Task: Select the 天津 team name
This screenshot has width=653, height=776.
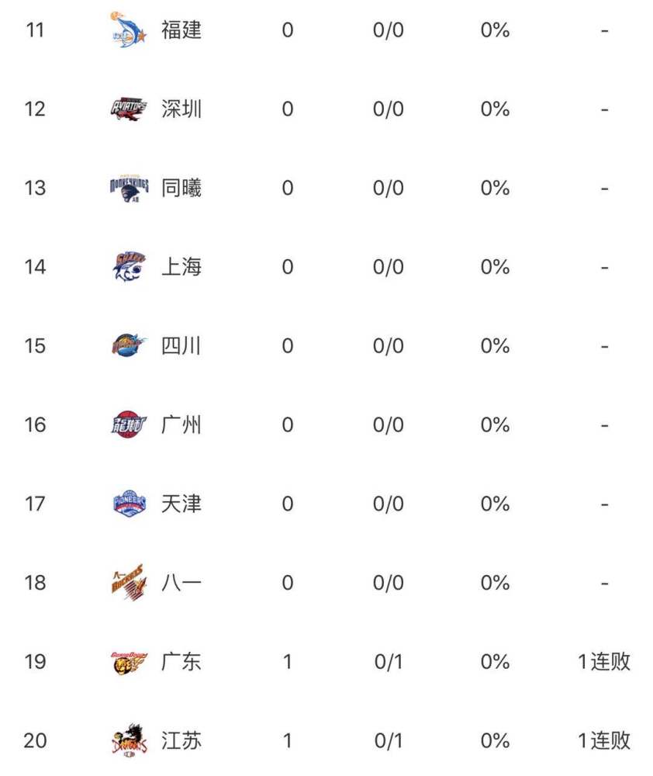Action: (x=181, y=504)
